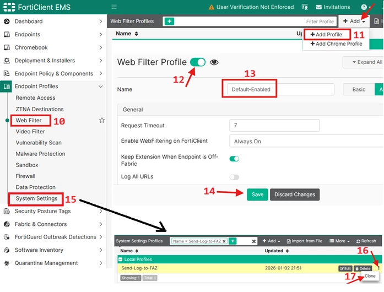384x292 pixels.
Task: Click green plus filter button in Web Filter Profiles
Action: point(169,21)
